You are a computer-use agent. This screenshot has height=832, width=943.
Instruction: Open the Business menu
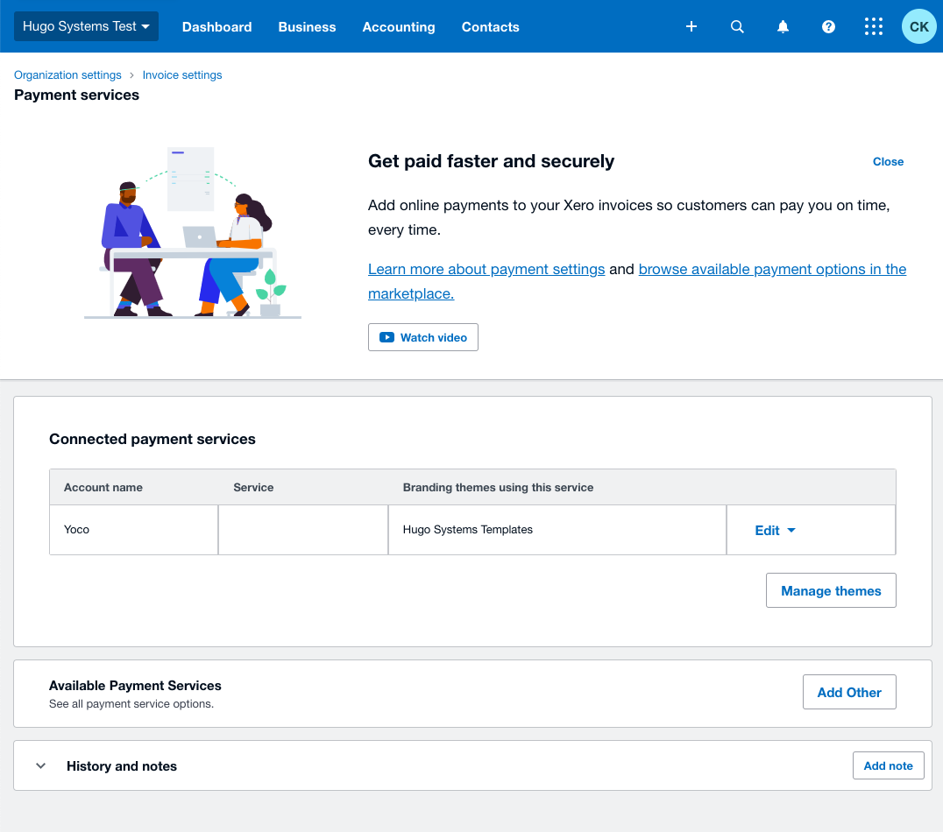307,27
